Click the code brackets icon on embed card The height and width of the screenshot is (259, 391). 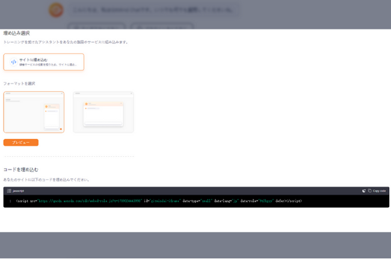click(14, 62)
